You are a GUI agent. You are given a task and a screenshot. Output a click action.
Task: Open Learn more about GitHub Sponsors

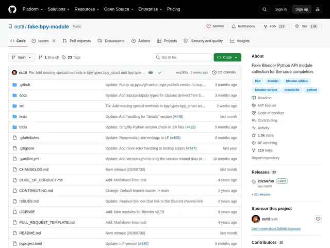[x=276, y=228]
